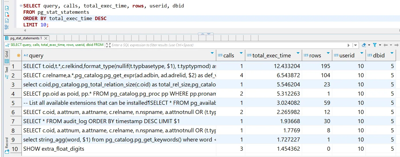Click the expand filter panel icon
Image resolution: width=400 pixels, height=157 pixels.
pos(108,45)
